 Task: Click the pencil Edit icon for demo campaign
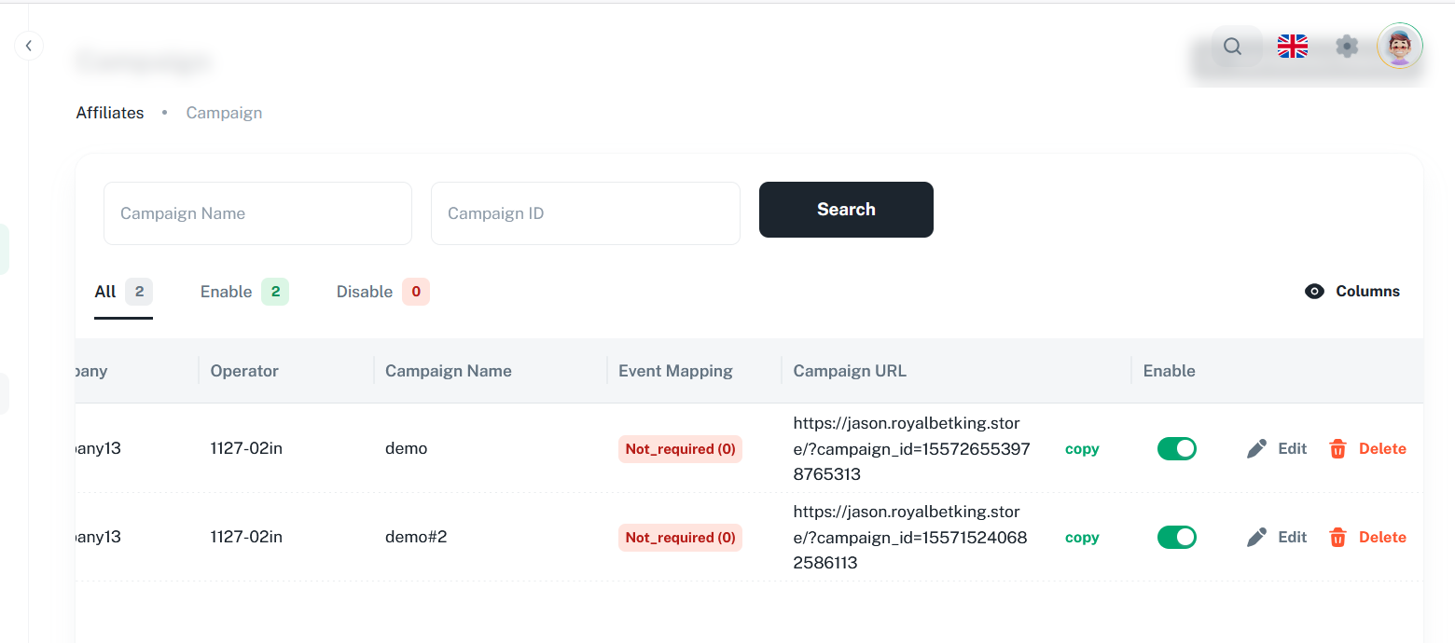point(1257,449)
